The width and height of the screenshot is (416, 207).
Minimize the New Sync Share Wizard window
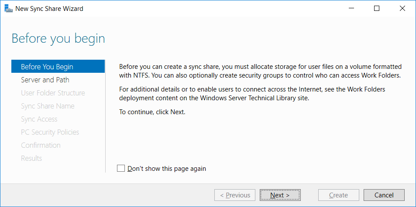coord(351,8)
